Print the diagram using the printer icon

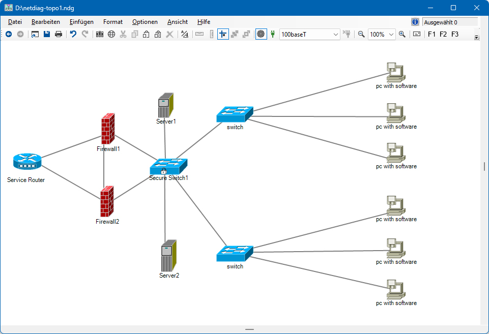tap(59, 34)
